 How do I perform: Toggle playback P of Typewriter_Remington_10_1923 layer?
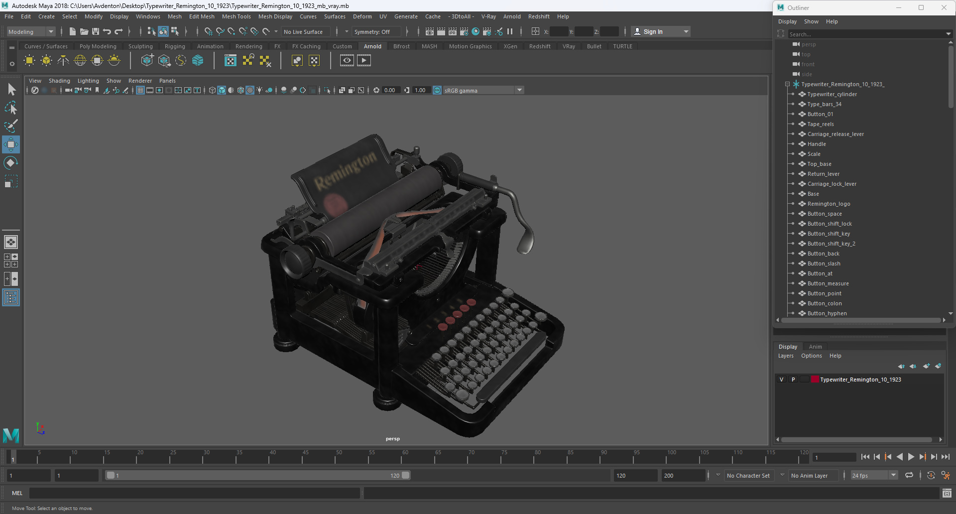pyautogui.click(x=793, y=380)
